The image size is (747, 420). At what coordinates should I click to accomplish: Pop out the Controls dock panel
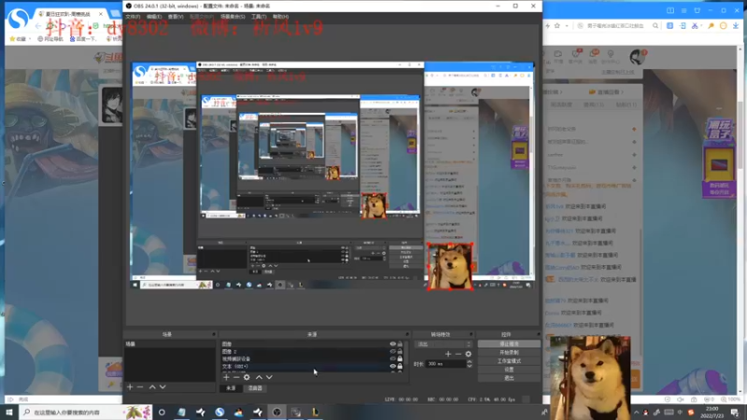[539, 334]
